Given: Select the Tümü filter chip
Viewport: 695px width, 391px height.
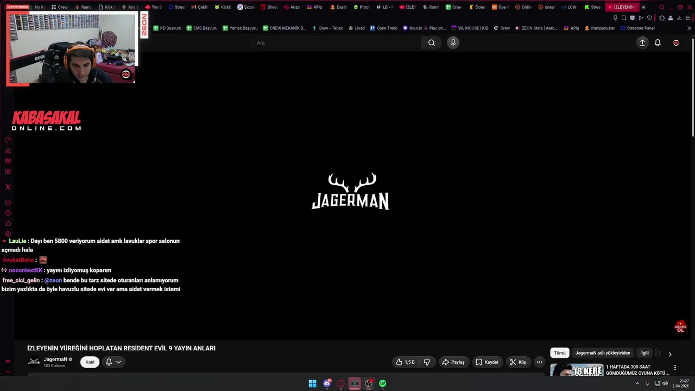Looking at the screenshot, I should [x=560, y=353].
